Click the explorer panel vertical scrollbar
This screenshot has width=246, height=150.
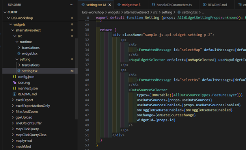[x=76, y=79]
